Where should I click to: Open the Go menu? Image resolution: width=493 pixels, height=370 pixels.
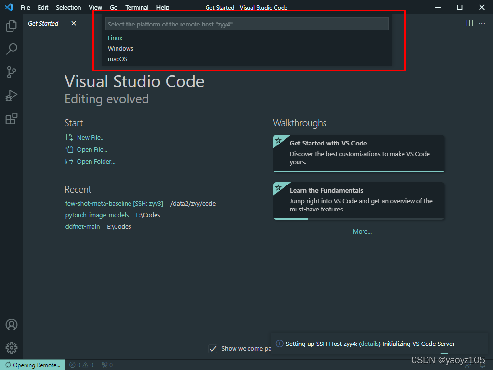point(114,7)
